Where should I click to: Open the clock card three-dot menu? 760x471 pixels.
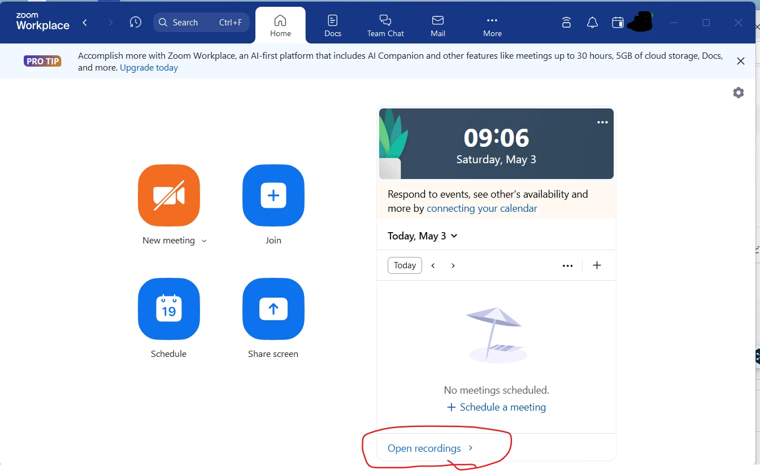click(x=602, y=122)
